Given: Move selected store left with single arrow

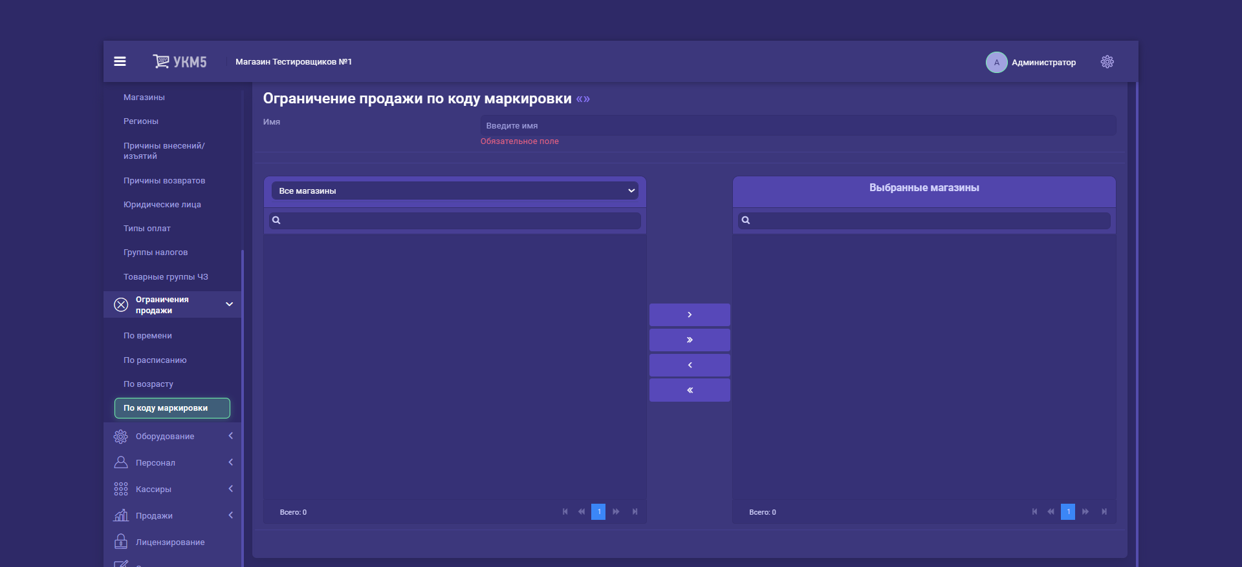Looking at the screenshot, I should point(690,365).
